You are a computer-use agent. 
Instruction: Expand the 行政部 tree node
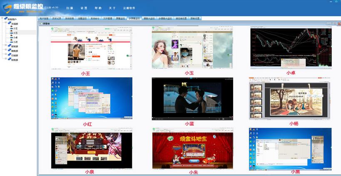[6, 54]
